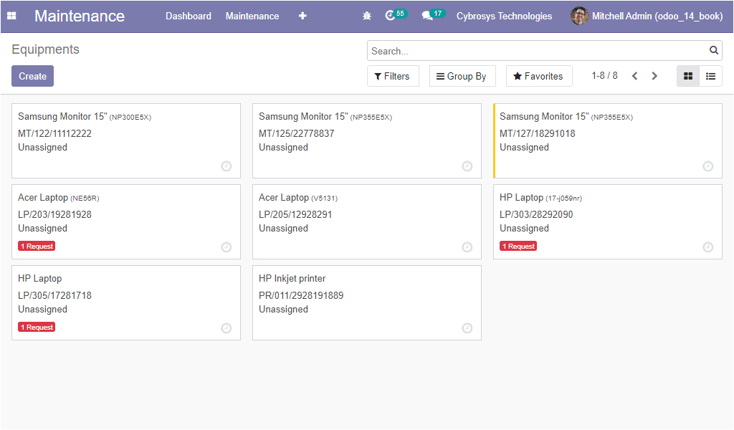Click activity clock on MT/125/22778837 card
The height and width of the screenshot is (430, 734).
467,166
